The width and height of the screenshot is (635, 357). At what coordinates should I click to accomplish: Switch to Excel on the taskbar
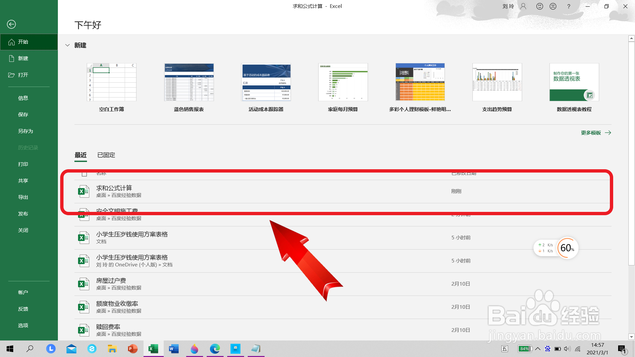pos(153,349)
